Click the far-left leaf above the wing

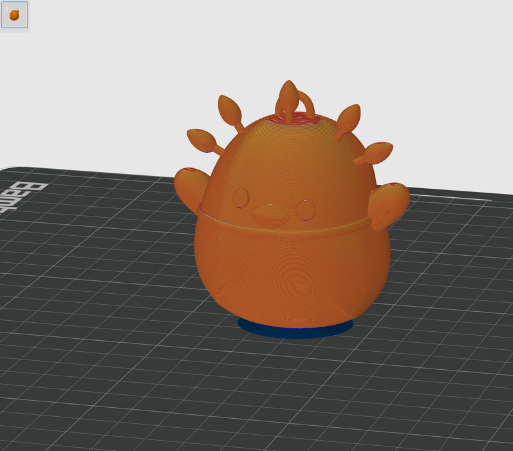[x=200, y=140]
